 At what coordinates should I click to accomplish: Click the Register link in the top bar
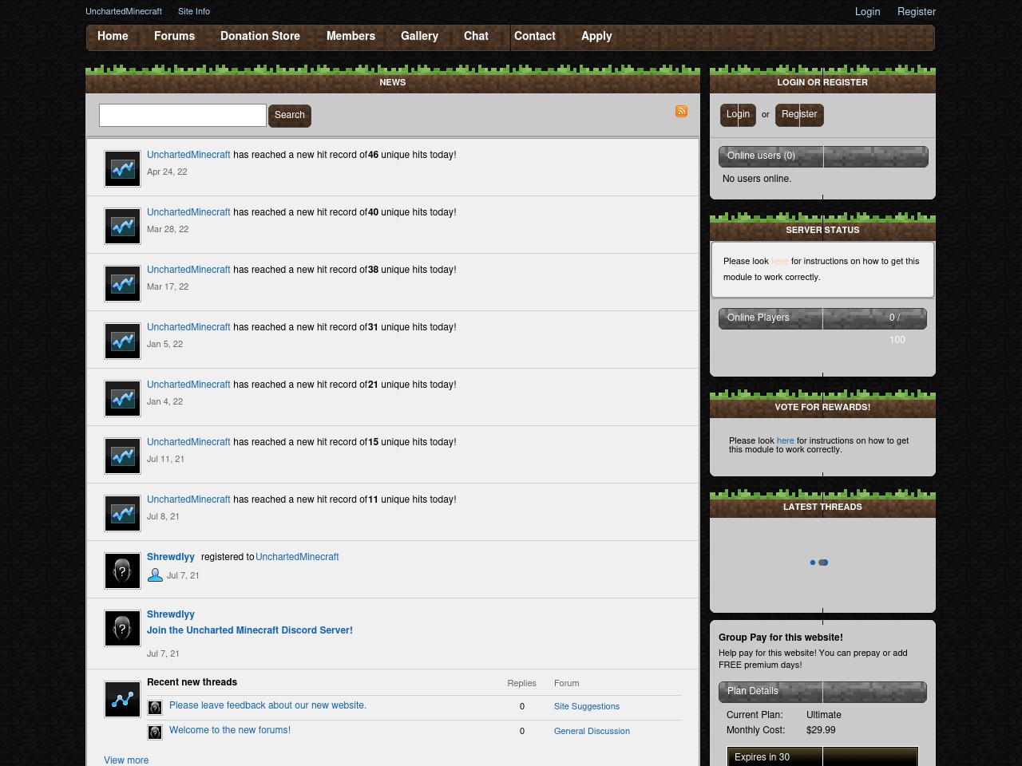click(x=917, y=11)
